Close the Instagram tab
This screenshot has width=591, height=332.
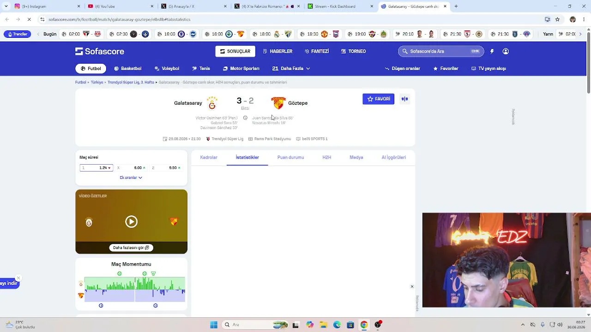(79, 6)
